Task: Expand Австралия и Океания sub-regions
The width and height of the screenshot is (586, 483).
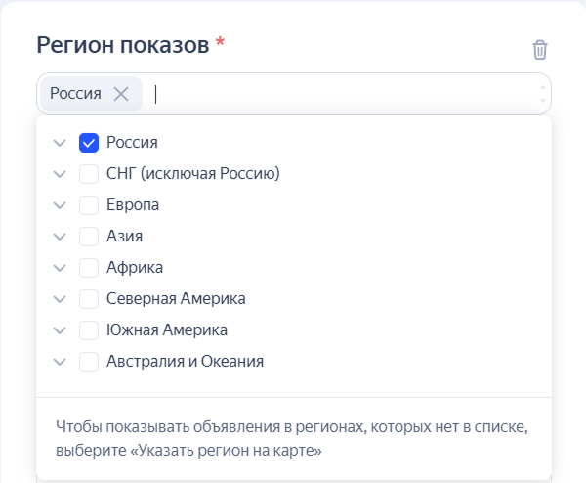Action: (60, 362)
